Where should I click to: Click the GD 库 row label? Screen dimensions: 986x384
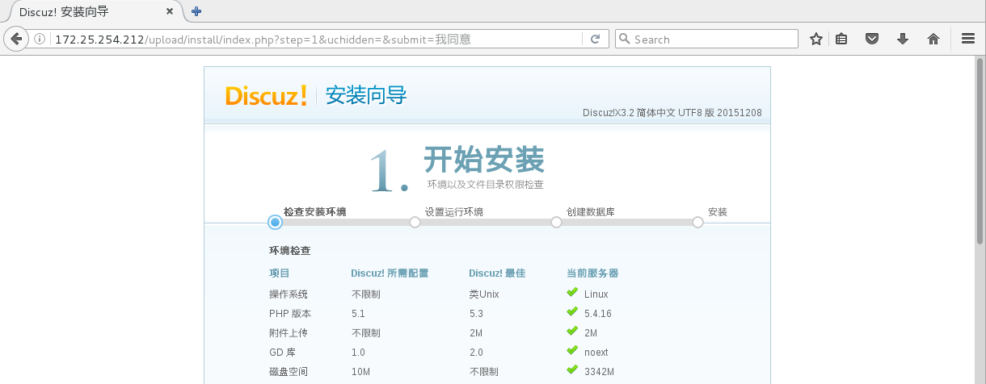pos(282,353)
